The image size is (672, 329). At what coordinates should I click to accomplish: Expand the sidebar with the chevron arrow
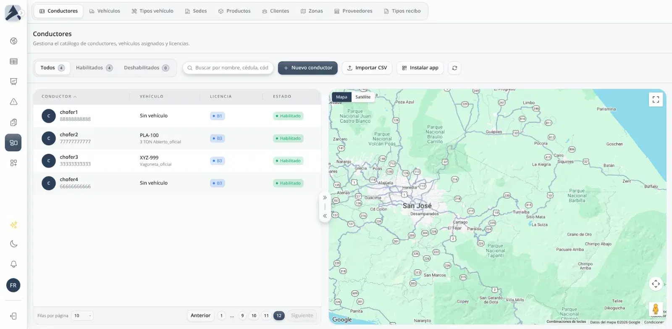click(21, 13)
